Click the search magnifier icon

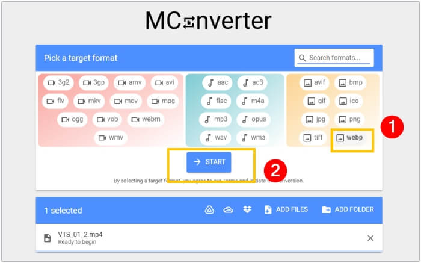pos(303,58)
